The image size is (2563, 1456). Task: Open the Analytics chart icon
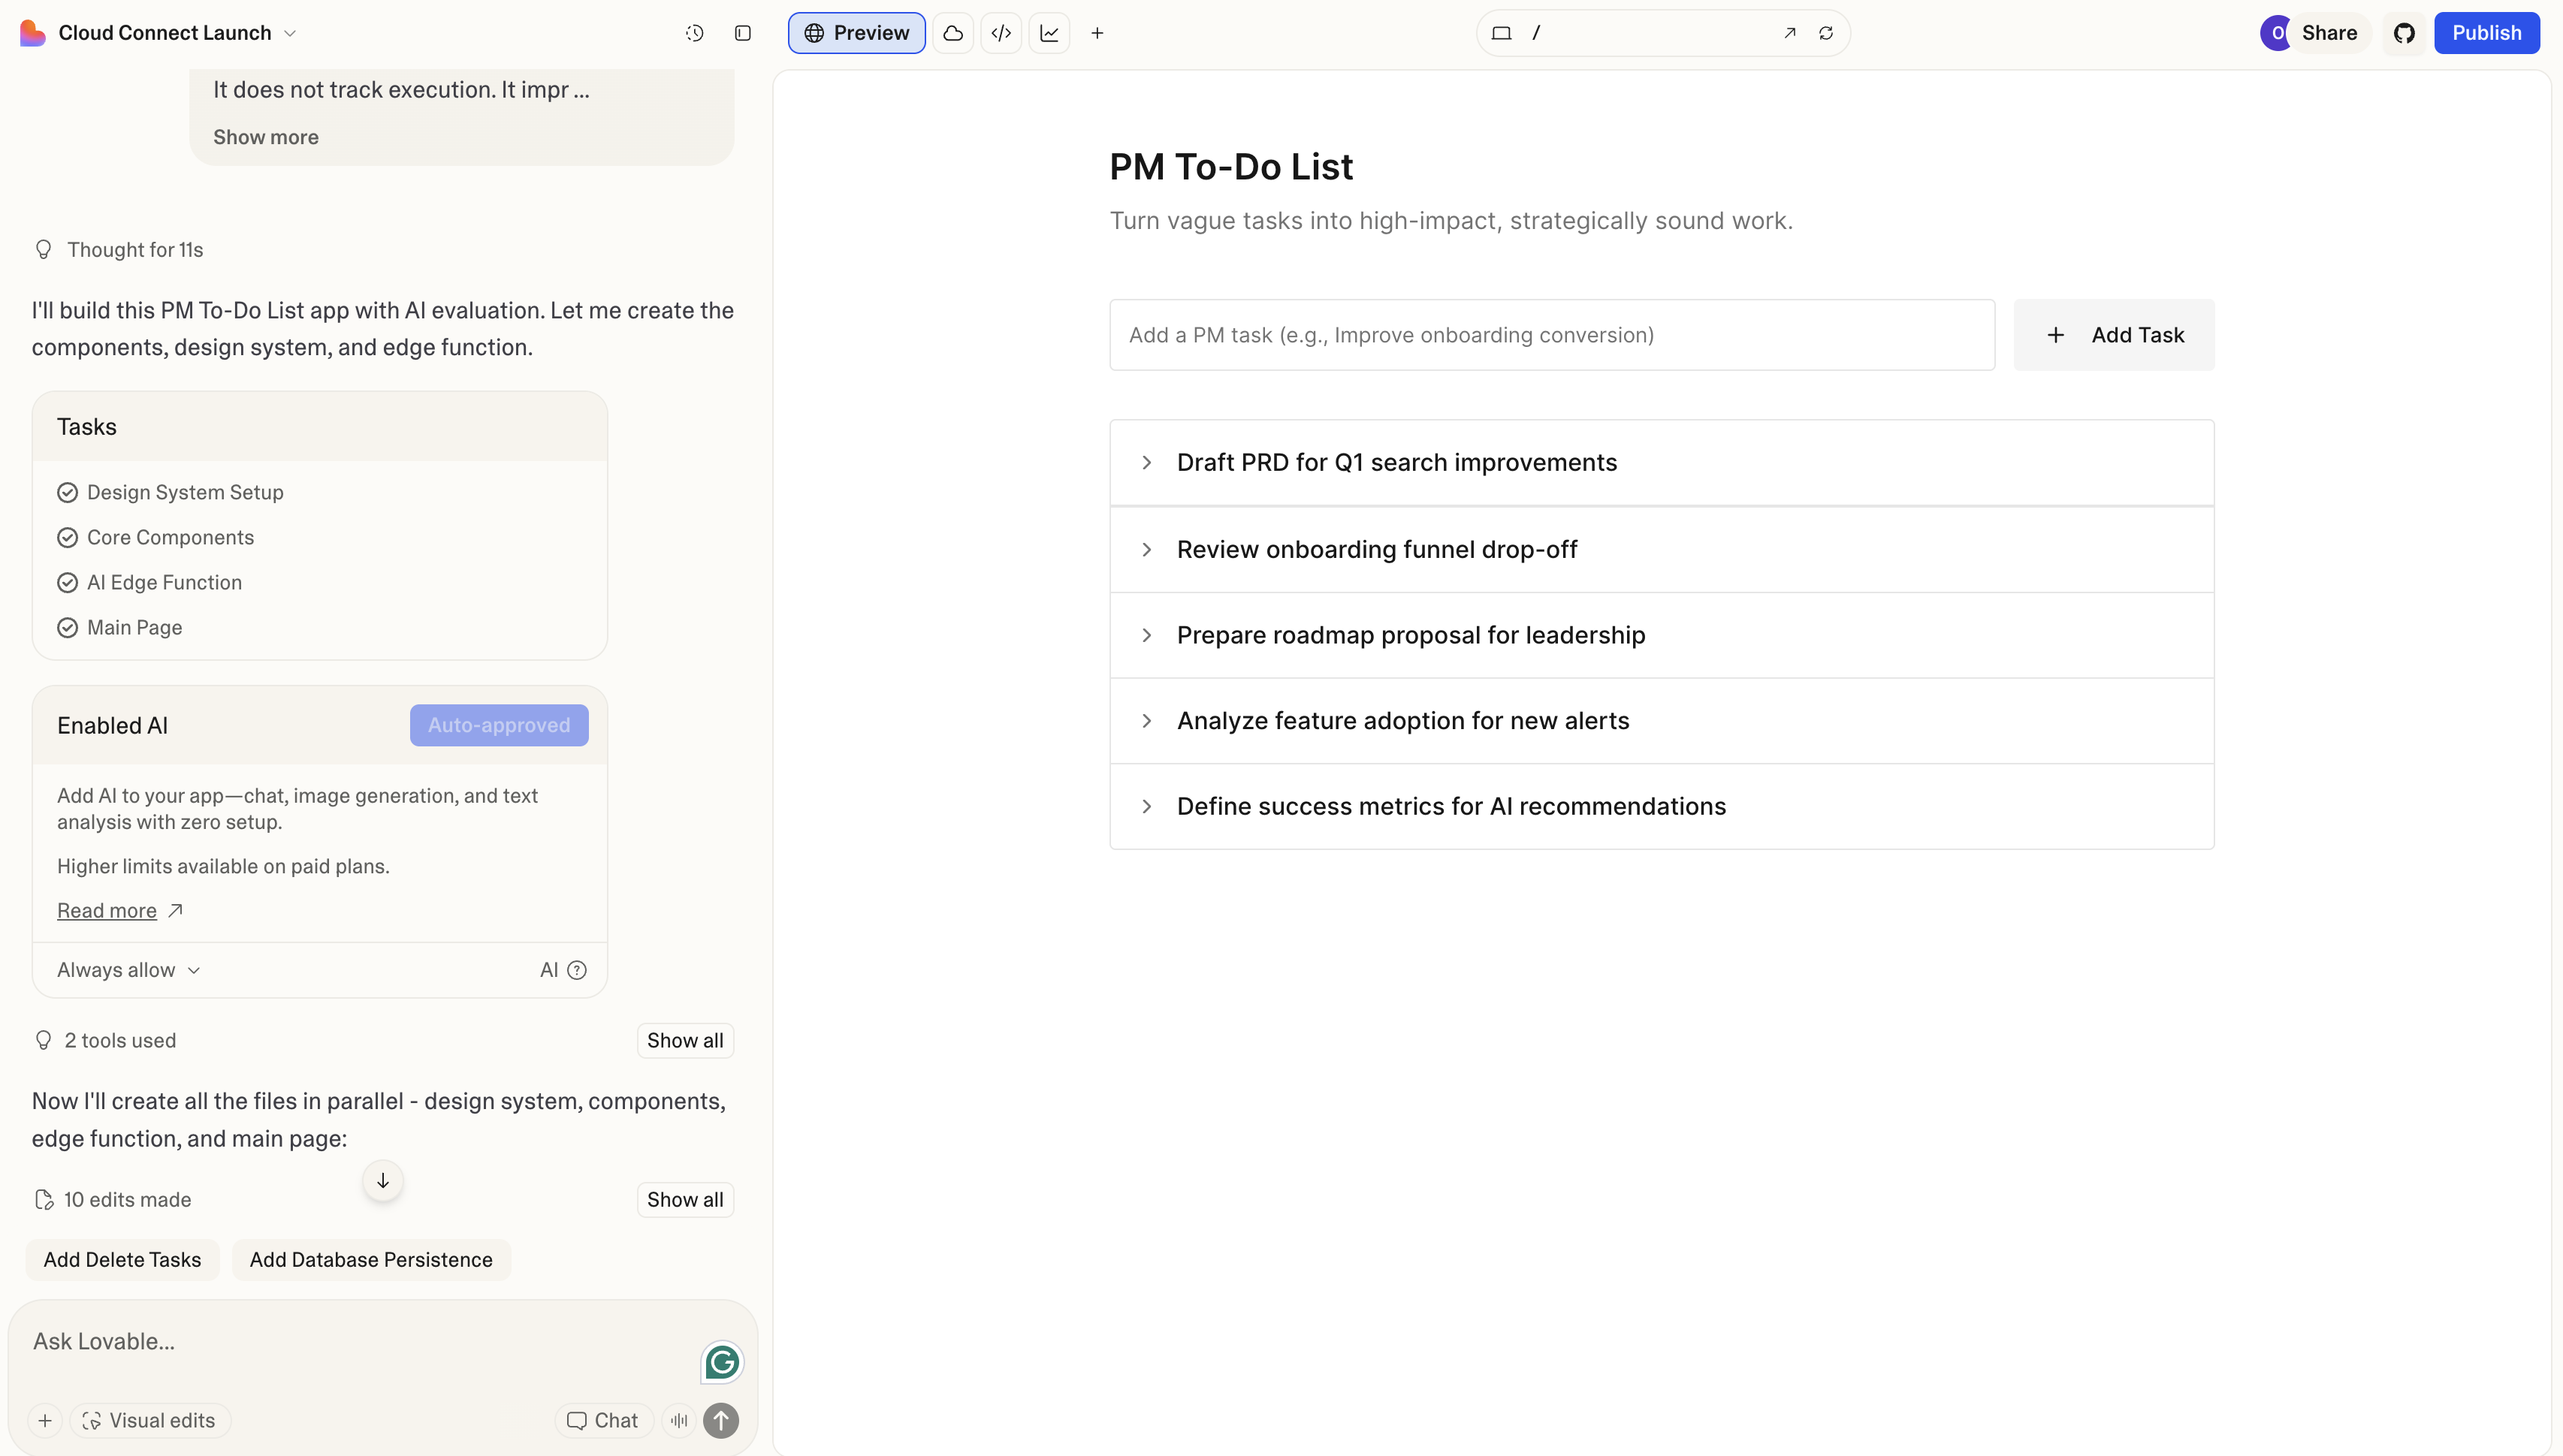click(1049, 33)
